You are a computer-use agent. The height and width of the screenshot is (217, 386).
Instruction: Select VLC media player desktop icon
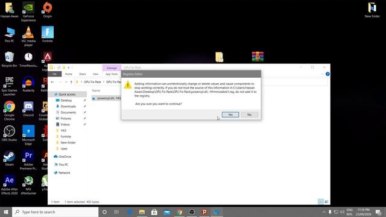[x=28, y=36]
